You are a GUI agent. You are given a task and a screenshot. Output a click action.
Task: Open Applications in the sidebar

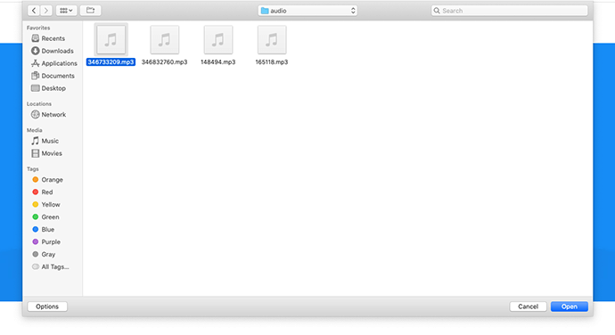click(x=59, y=63)
